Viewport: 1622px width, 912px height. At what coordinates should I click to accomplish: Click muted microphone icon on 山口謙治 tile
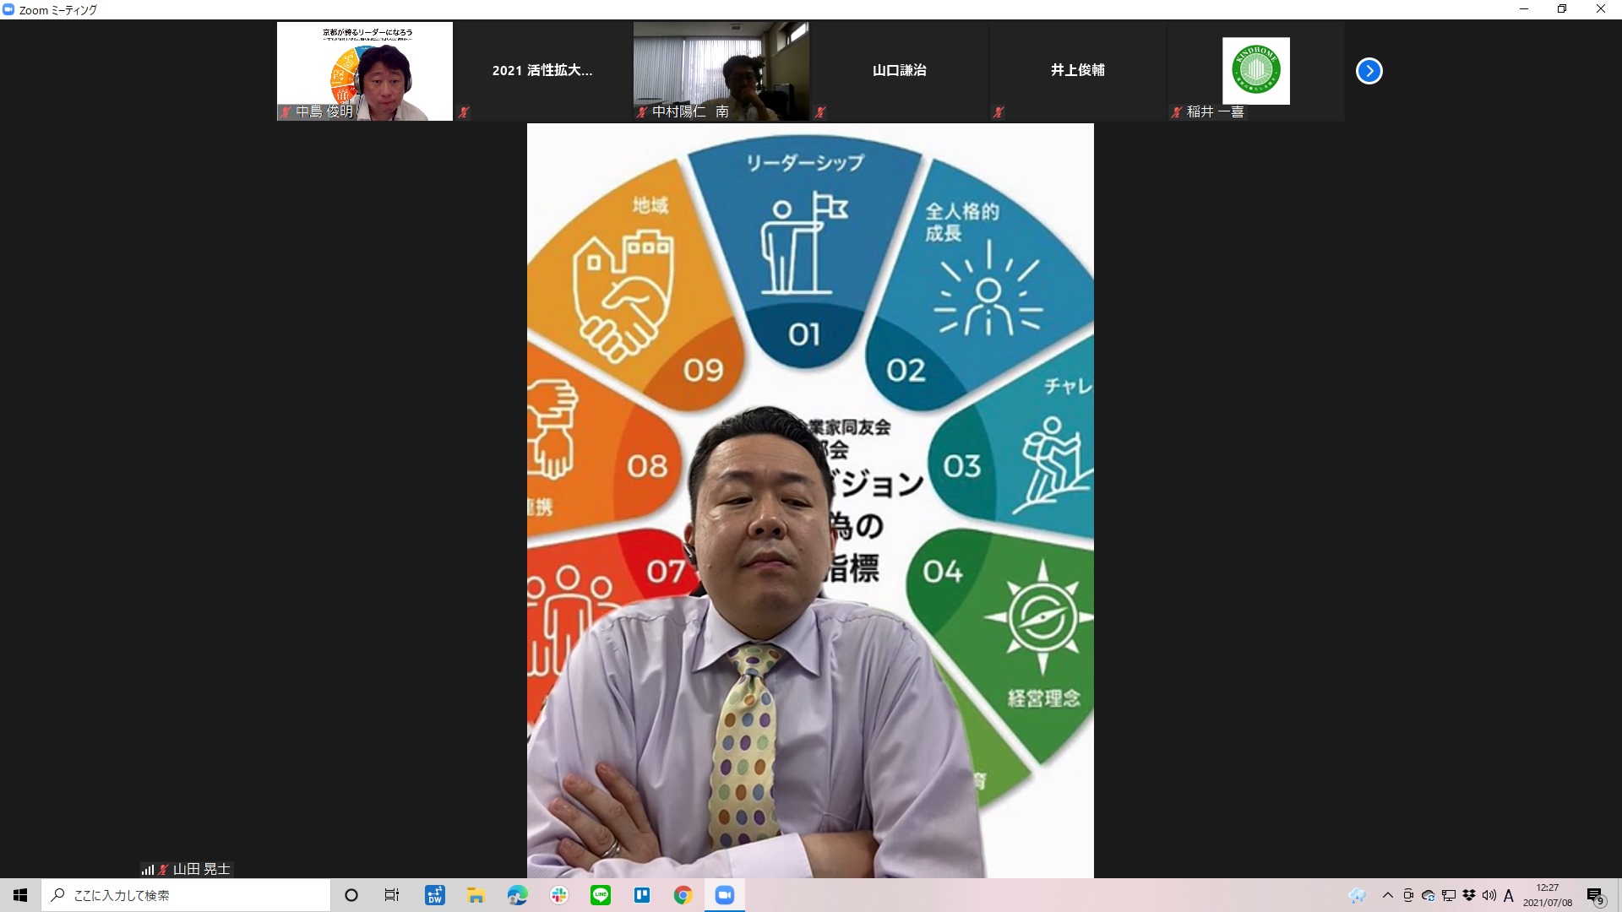[x=820, y=111]
